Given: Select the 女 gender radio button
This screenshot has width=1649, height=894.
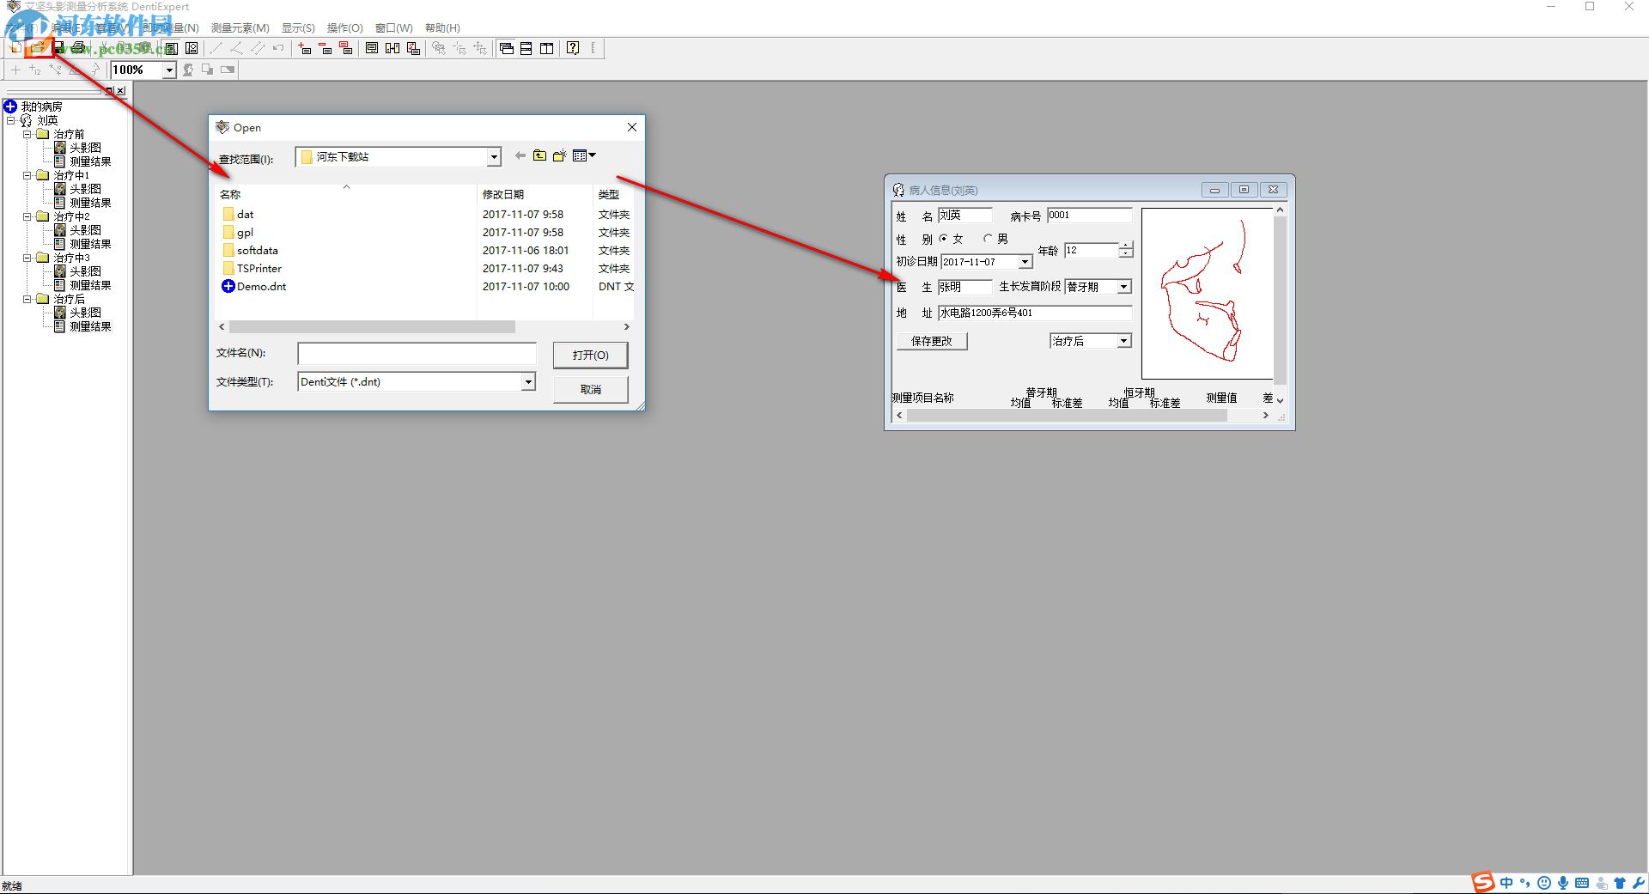Looking at the screenshot, I should click(944, 239).
